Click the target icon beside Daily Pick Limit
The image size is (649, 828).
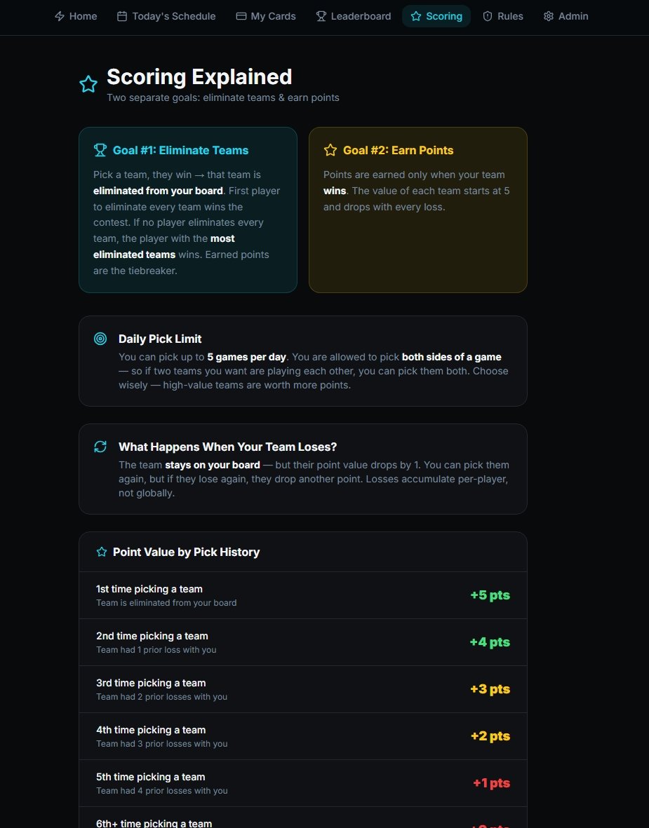[100, 339]
